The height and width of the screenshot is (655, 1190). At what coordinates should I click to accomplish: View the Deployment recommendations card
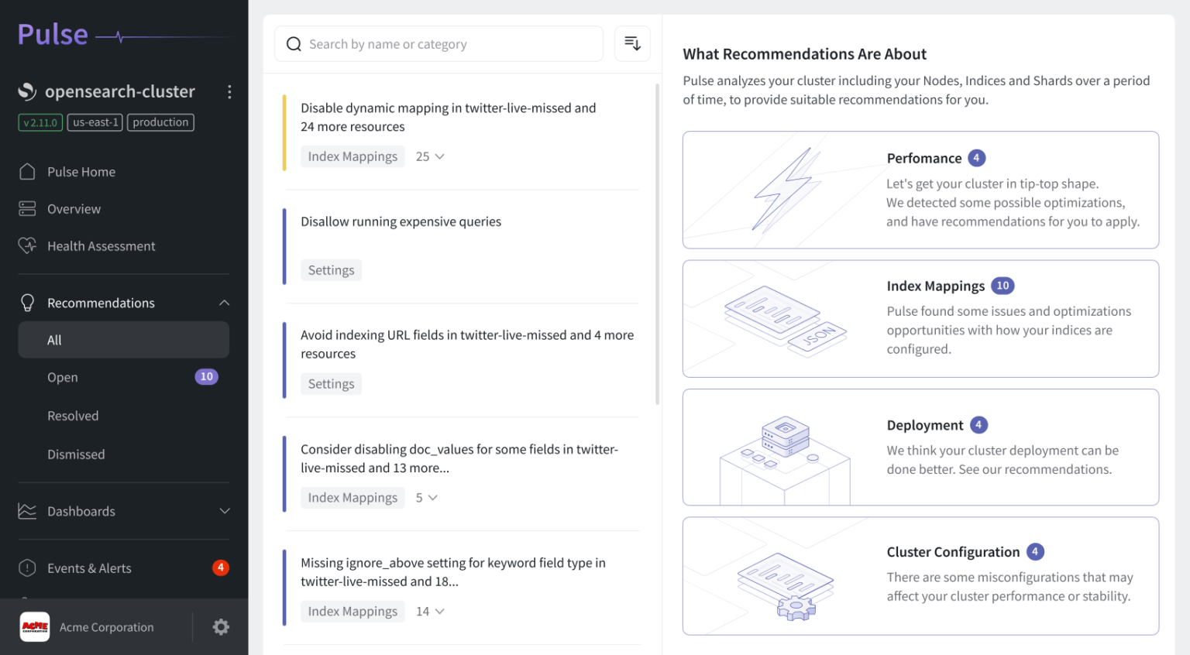pyautogui.click(x=920, y=448)
